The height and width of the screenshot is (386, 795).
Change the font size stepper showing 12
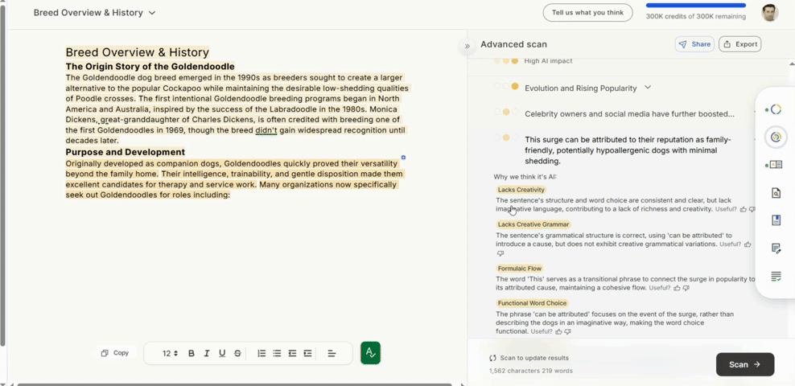coord(170,354)
